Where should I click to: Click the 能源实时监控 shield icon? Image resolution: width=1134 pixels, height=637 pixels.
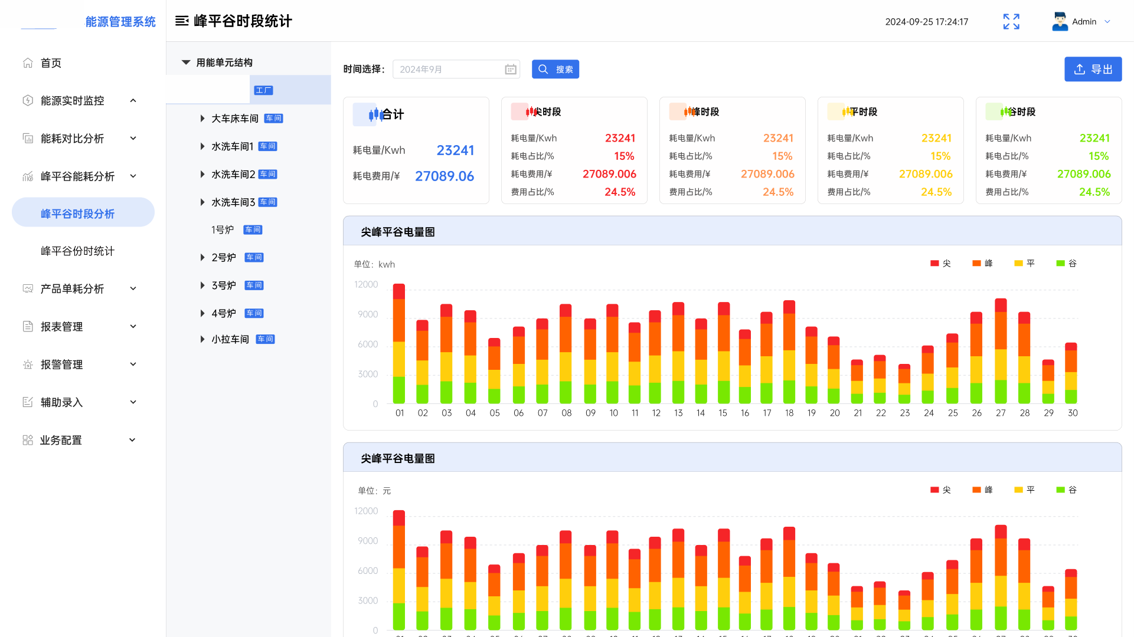[x=28, y=101]
